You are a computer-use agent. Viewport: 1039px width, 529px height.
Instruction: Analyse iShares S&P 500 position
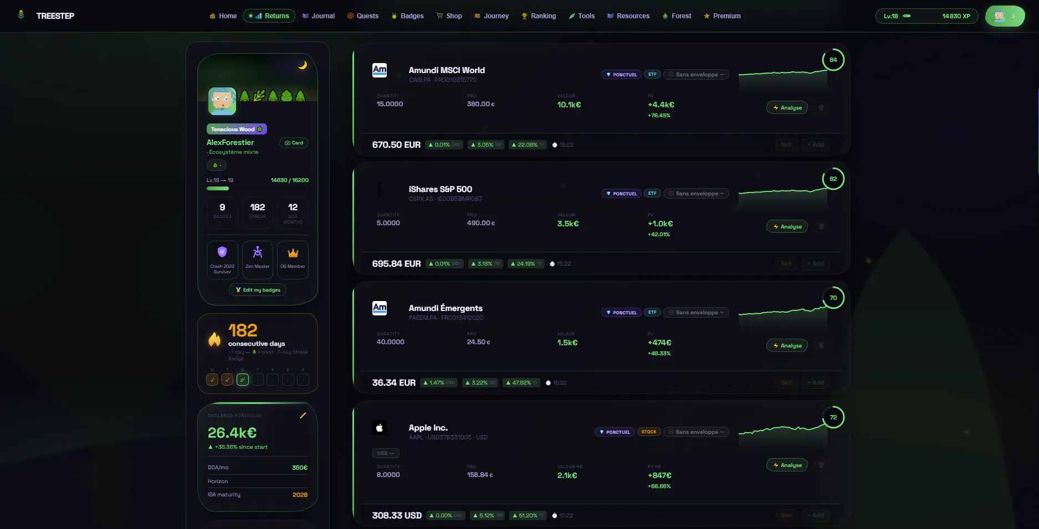point(787,227)
